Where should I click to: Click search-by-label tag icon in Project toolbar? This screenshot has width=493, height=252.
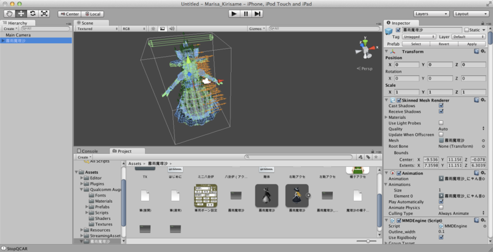point(367,156)
